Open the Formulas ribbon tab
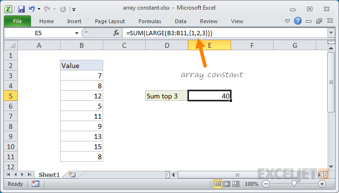 pos(150,21)
